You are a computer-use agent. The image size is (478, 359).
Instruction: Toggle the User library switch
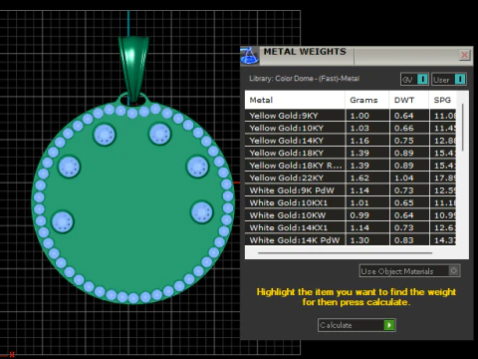tap(449, 80)
